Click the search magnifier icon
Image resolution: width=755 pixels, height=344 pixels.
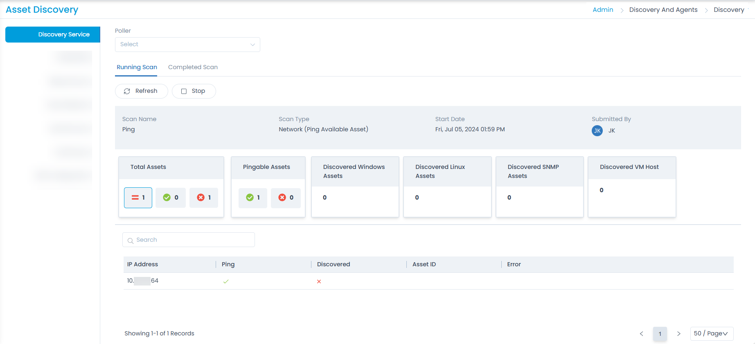tap(131, 241)
